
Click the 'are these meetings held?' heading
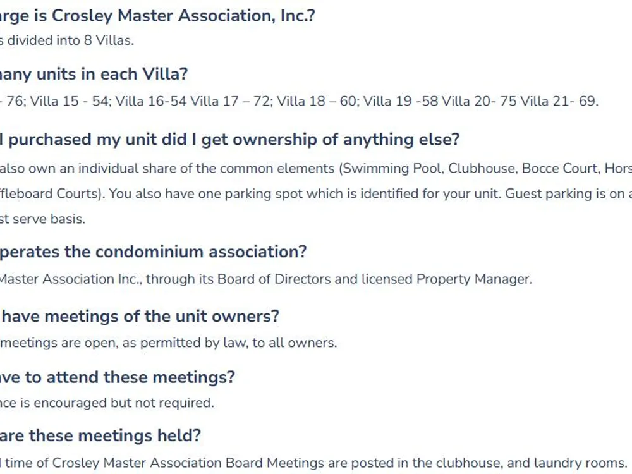(100, 435)
